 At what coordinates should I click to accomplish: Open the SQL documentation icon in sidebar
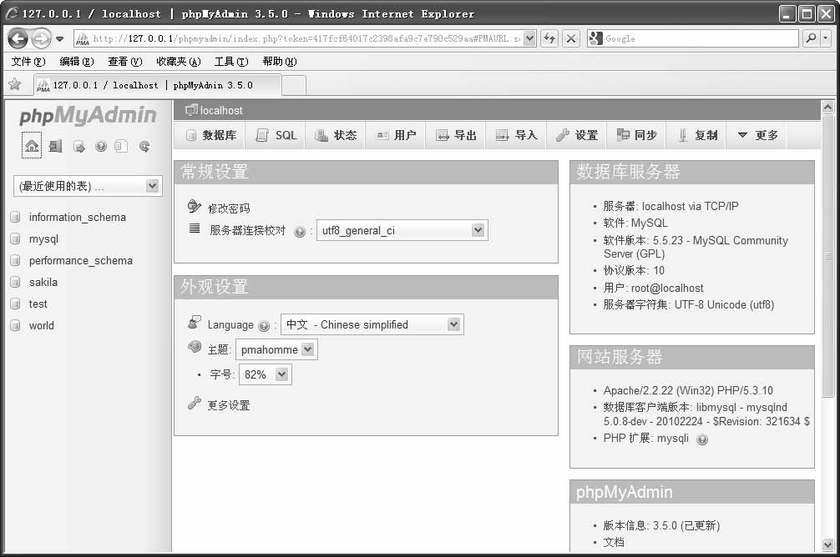121,146
